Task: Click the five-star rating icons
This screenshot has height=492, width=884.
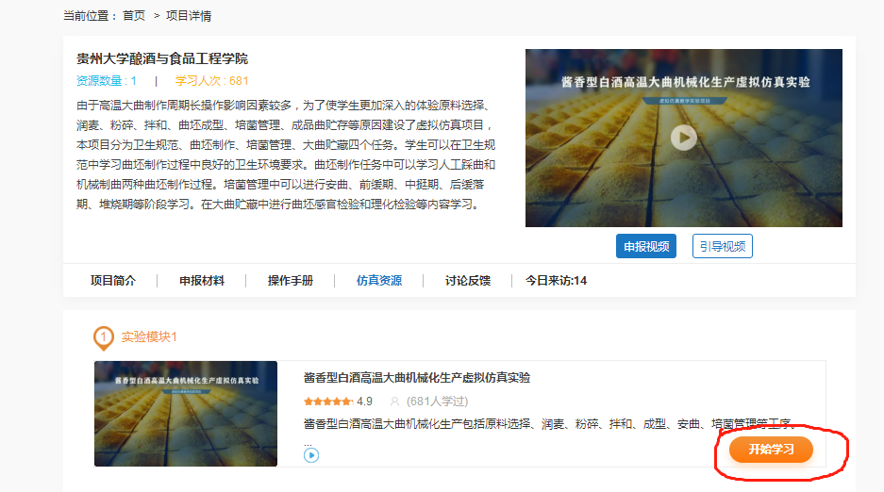Action: tap(327, 401)
